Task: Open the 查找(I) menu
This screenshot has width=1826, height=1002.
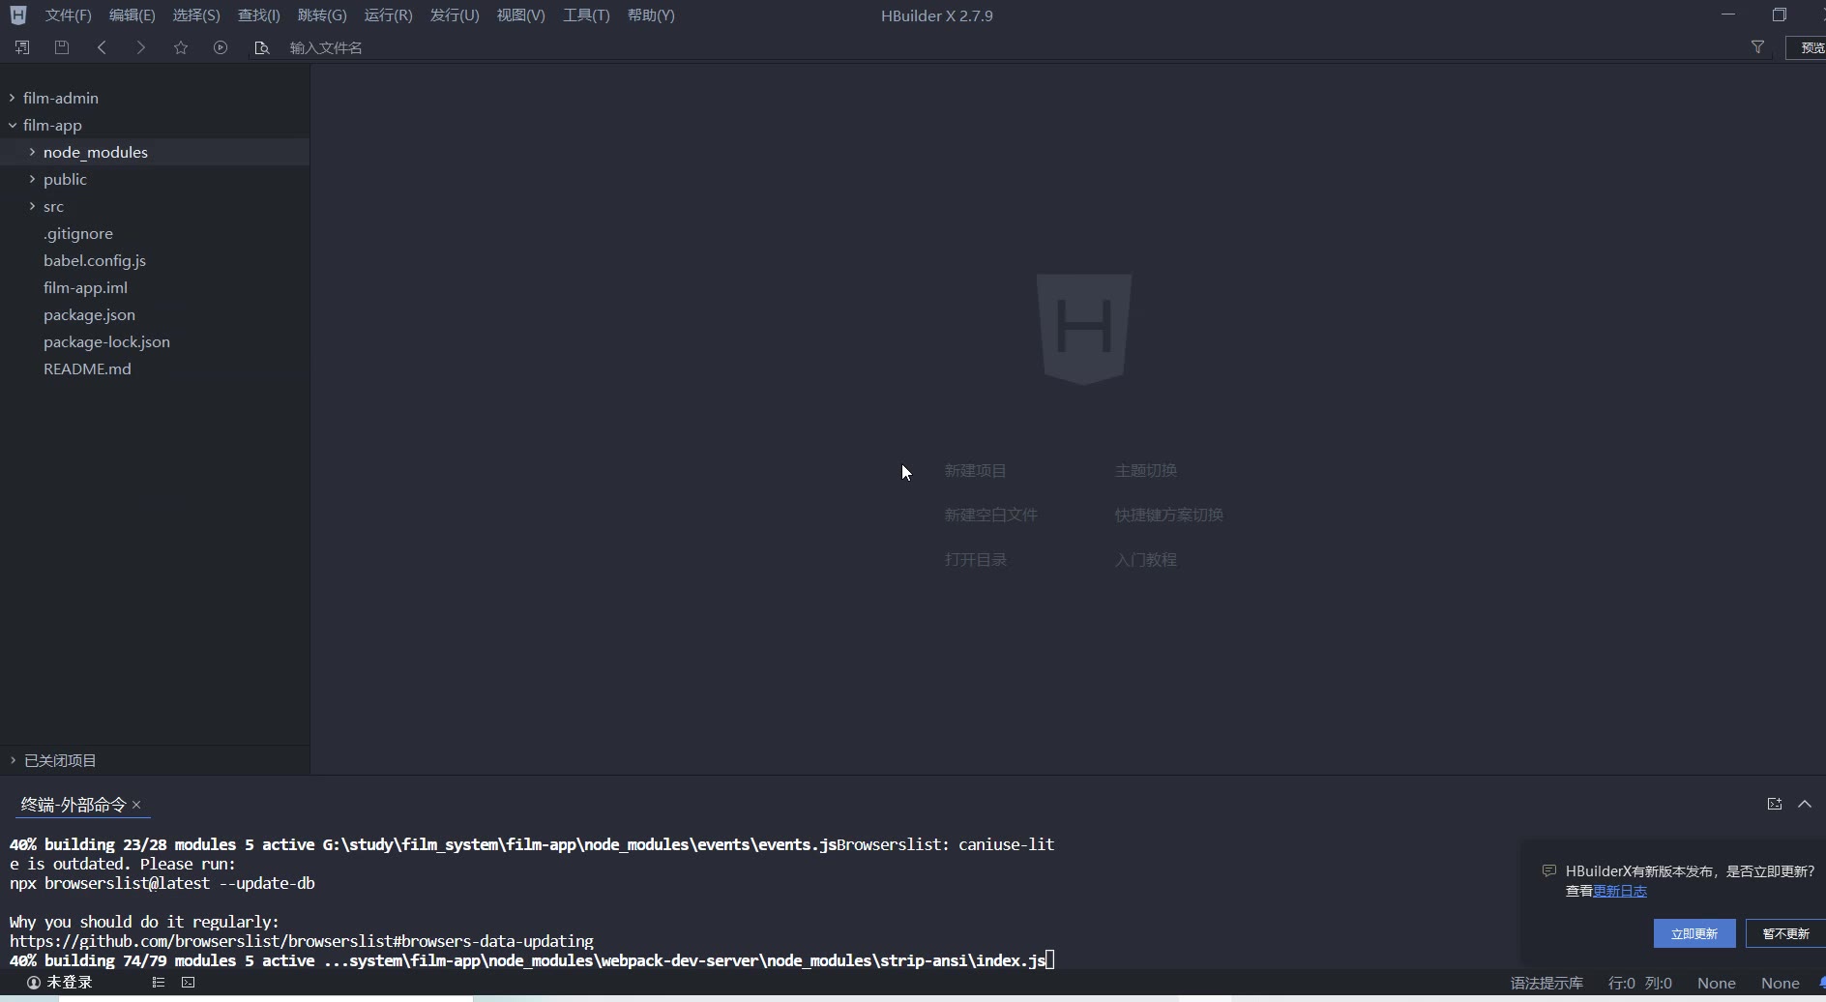Action: tap(259, 15)
